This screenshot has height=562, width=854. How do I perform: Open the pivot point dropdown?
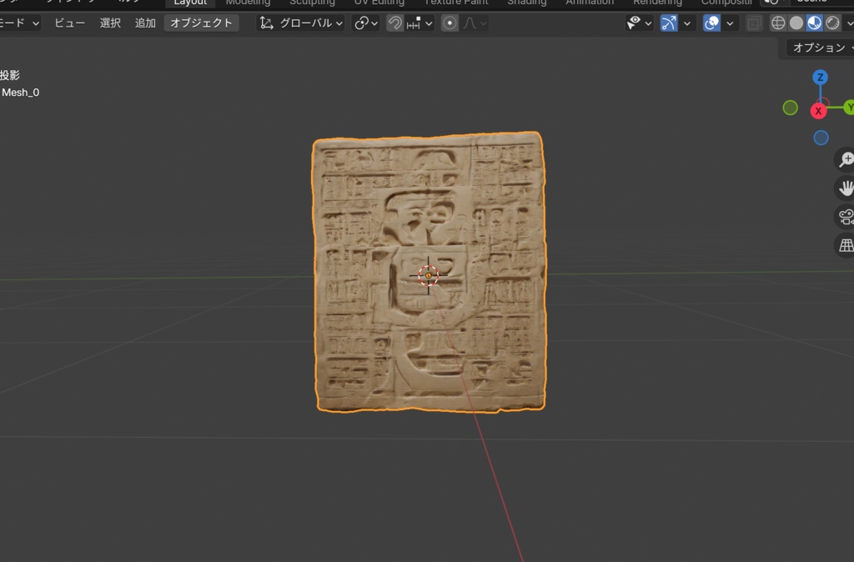364,23
